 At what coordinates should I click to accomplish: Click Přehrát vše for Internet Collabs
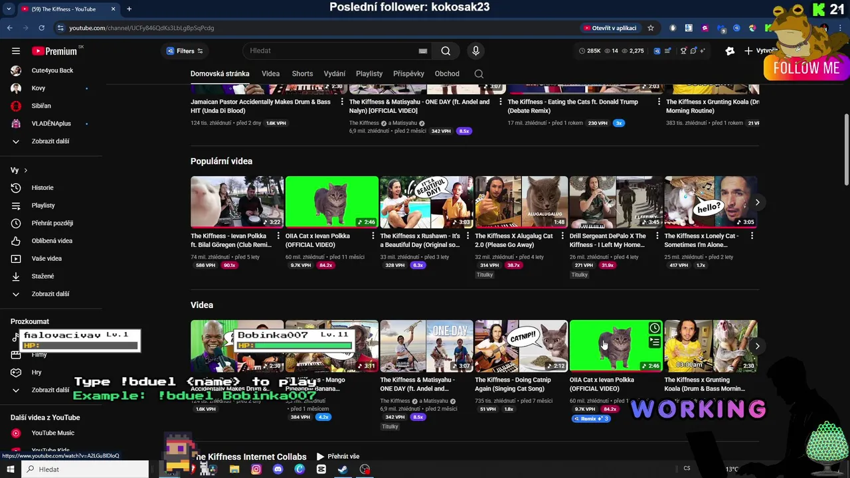click(338, 457)
